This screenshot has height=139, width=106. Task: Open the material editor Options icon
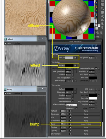pyautogui.click(x=102, y=20)
